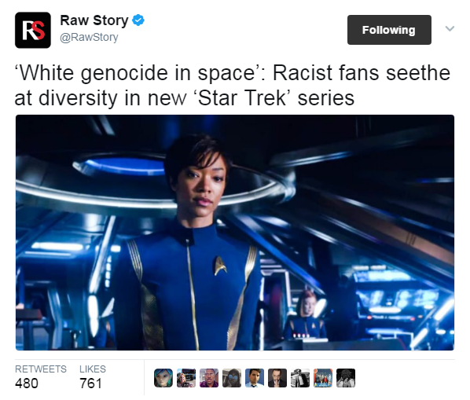Open black-and-white avatar of man by car
Image resolution: width=470 pixels, height=400 pixels.
(300, 378)
